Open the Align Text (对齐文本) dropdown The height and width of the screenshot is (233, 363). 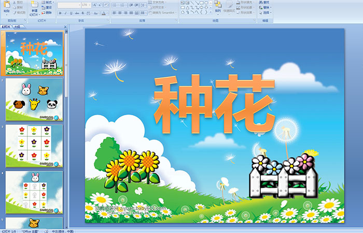click(x=158, y=7)
